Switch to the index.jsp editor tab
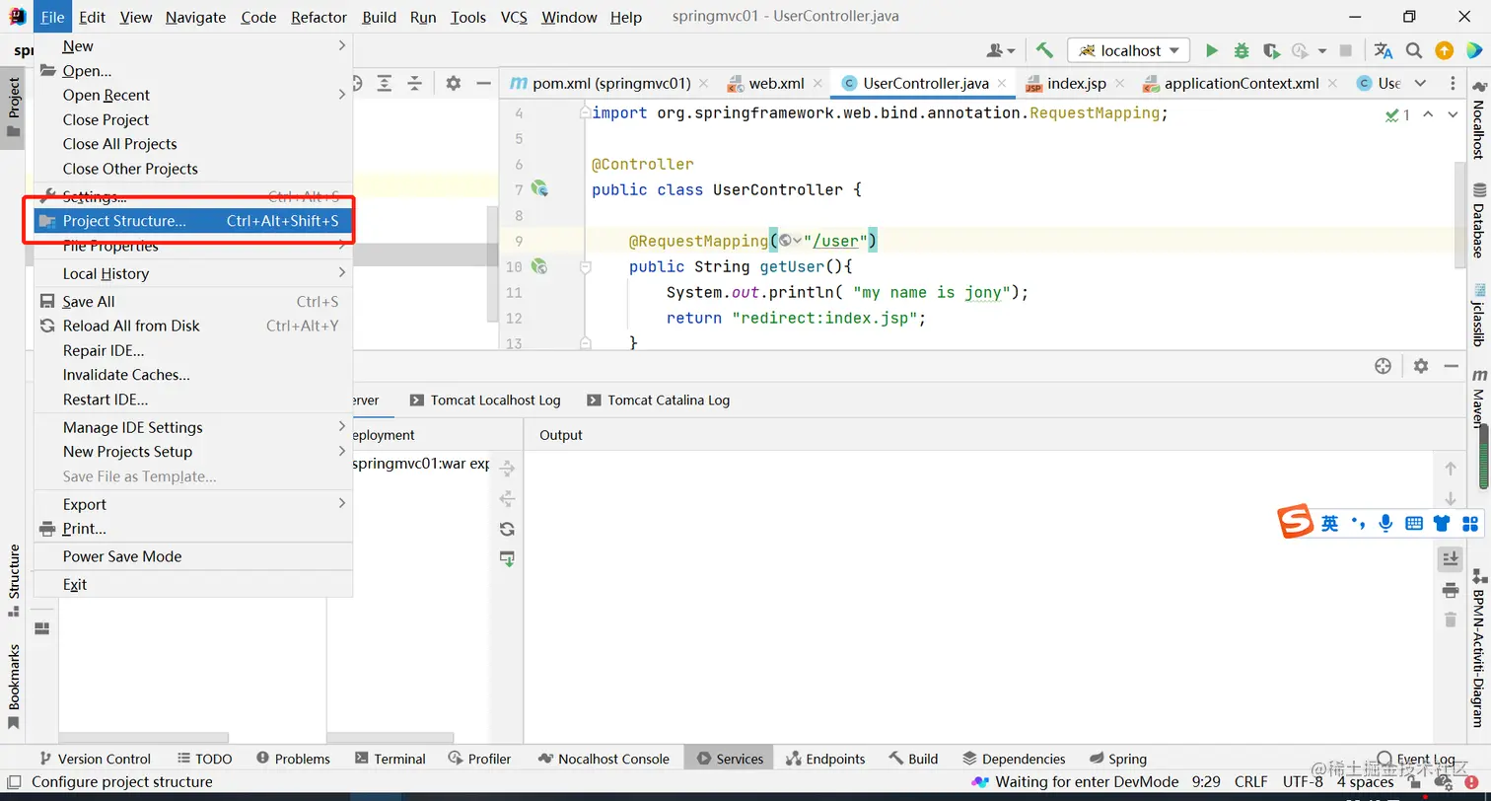The height and width of the screenshot is (801, 1491). [x=1076, y=83]
